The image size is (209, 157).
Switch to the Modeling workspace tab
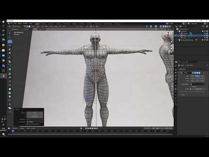pos(44,24)
